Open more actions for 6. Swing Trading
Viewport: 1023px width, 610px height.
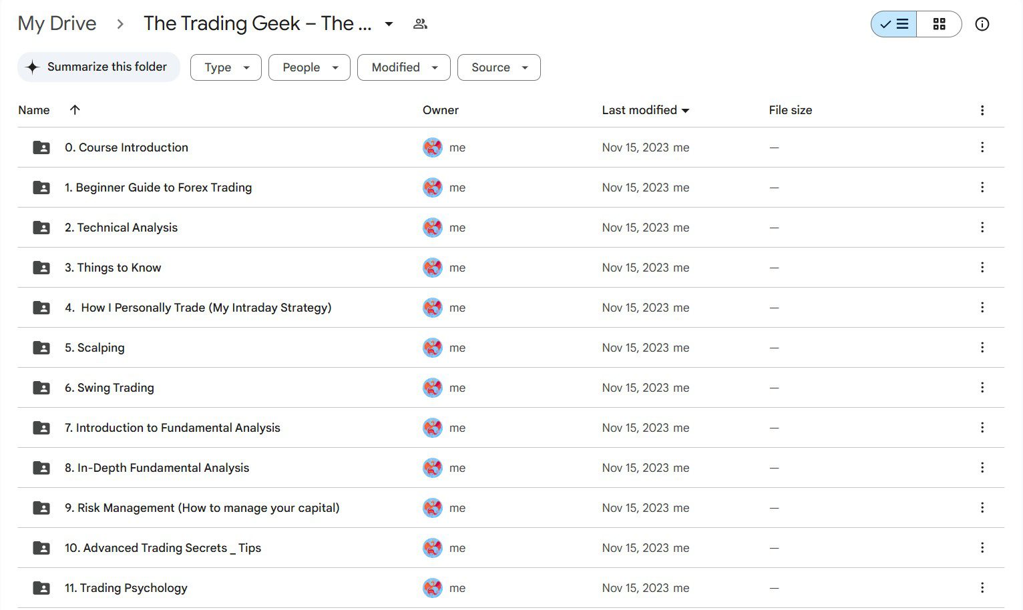click(982, 388)
